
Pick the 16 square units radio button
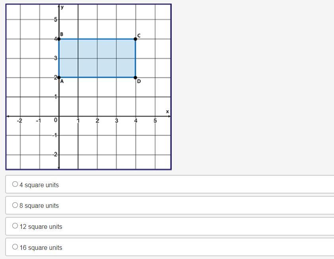coord(15,247)
